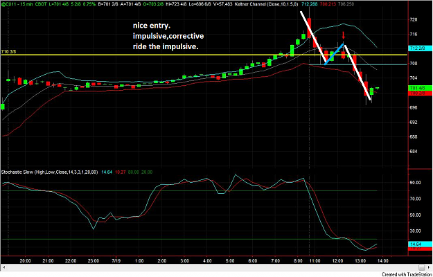The width and height of the screenshot is (433, 277).
Task: Click the A=701 4/8 ask value
Action: click(x=130, y=4)
